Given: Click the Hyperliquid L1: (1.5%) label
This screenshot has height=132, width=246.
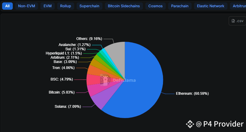Looking at the screenshot, I should pos(64,53).
